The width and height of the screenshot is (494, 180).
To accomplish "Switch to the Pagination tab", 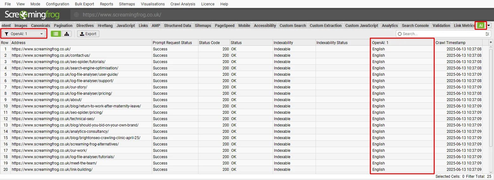I will tap(63, 26).
